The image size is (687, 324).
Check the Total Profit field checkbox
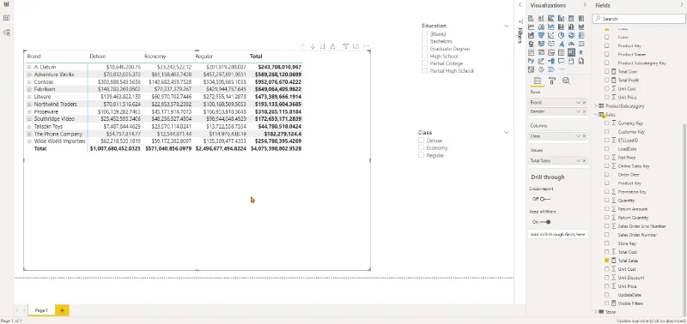[607, 80]
